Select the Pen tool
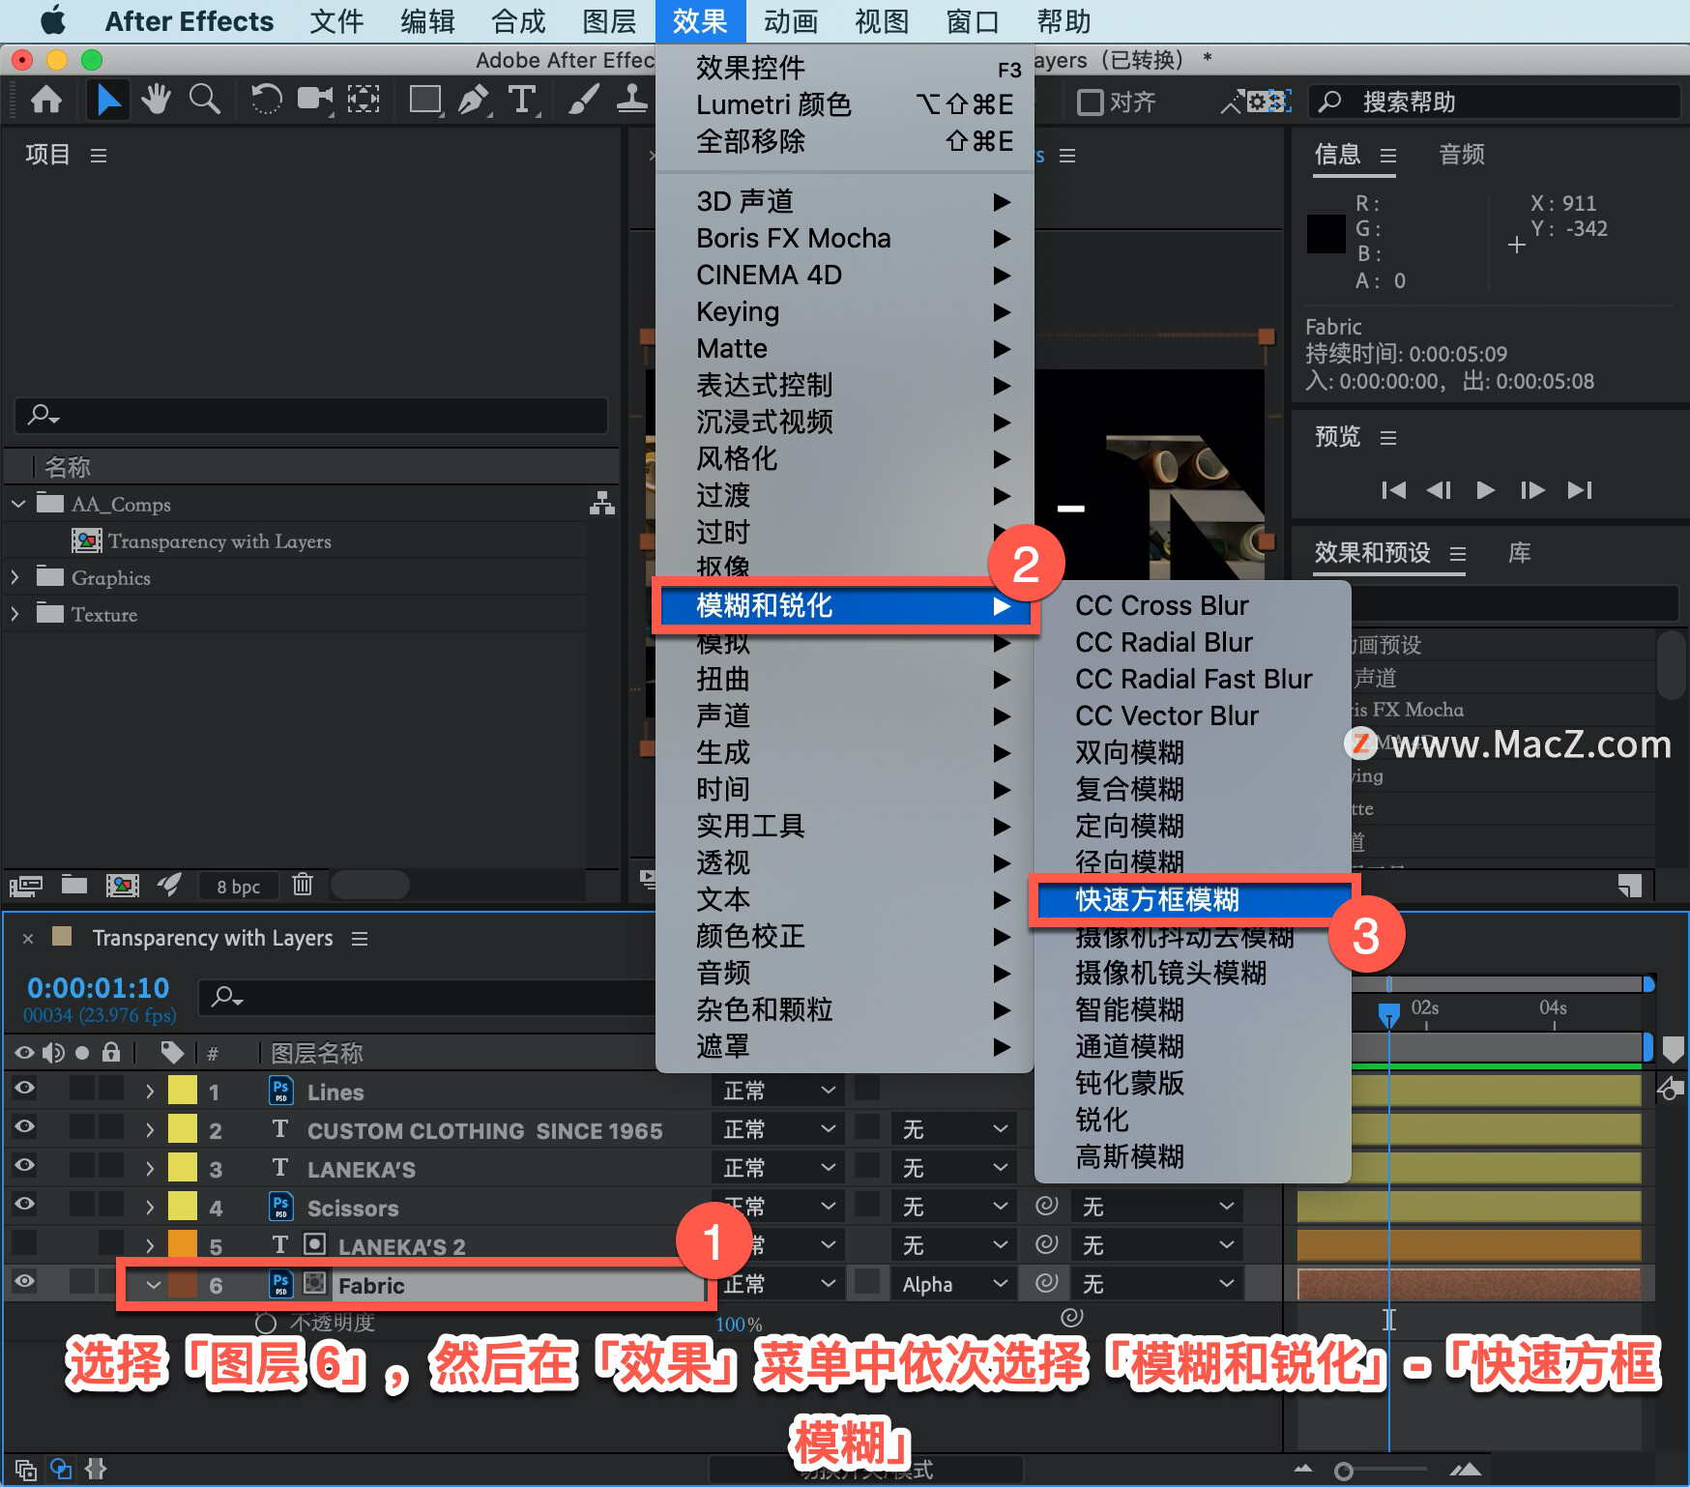1690x1487 pixels. [474, 100]
